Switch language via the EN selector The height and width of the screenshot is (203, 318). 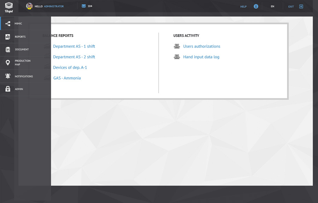[x=272, y=6]
